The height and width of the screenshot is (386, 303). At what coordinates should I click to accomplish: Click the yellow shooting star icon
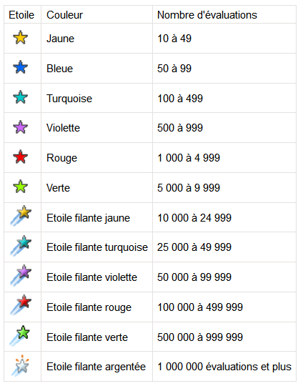point(21,216)
